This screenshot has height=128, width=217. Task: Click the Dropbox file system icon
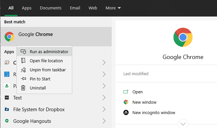7,109
